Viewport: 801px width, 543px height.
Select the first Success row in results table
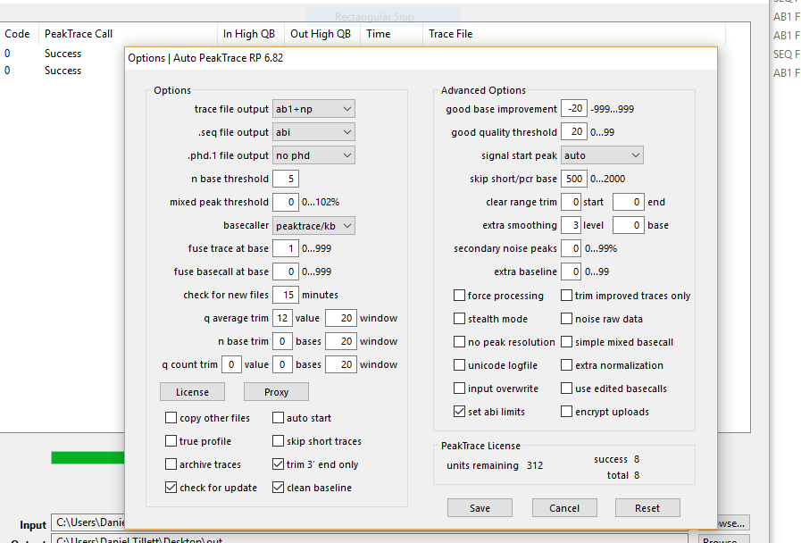63,53
